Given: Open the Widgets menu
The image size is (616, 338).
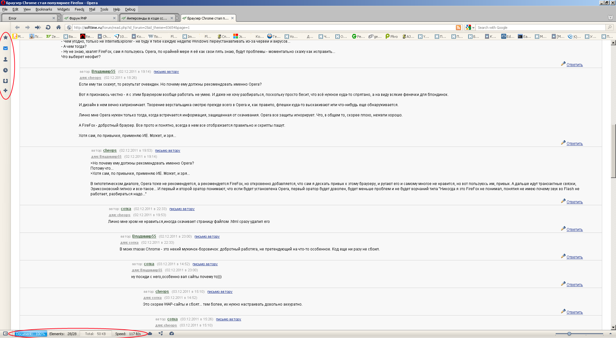Looking at the screenshot, I should (64, 9).
